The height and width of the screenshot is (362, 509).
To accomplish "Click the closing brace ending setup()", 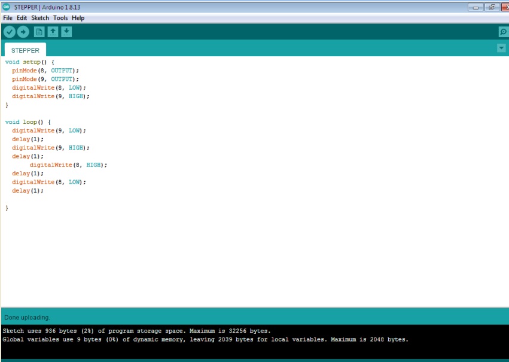I will point(7,105).
